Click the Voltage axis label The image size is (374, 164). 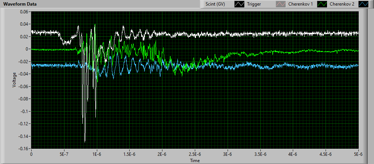coord(14,80)
